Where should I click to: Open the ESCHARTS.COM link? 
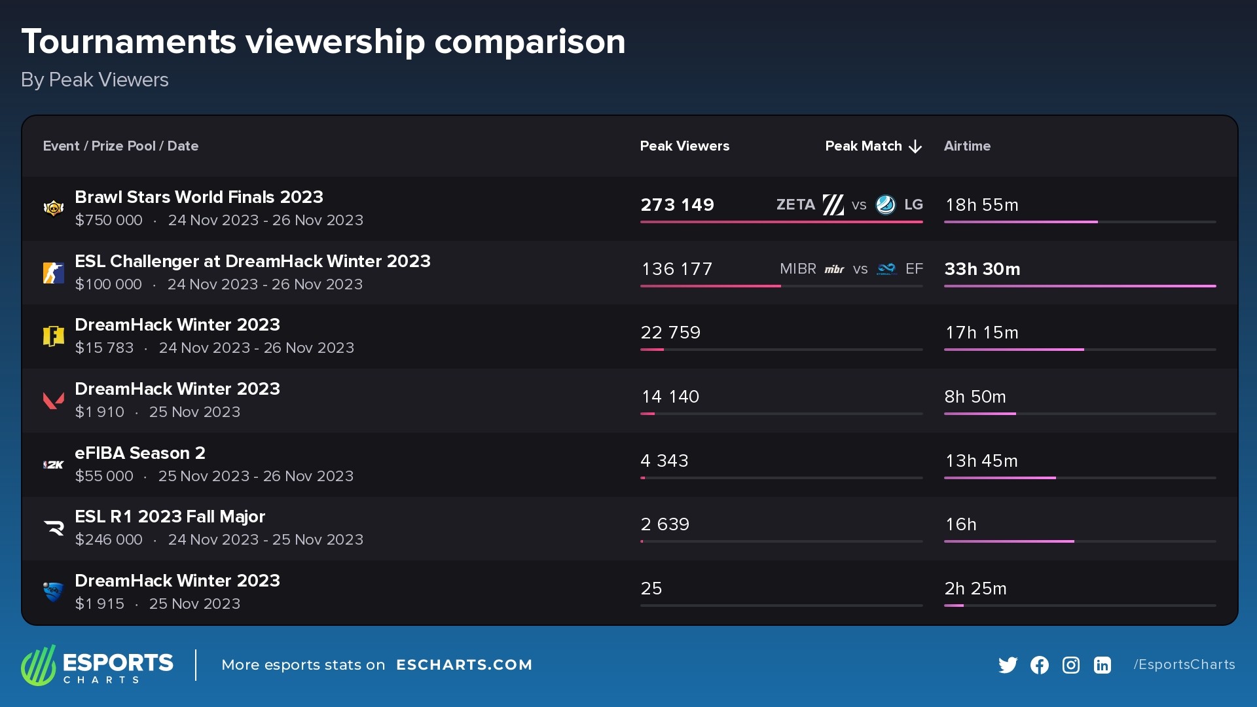pos(465,665)
